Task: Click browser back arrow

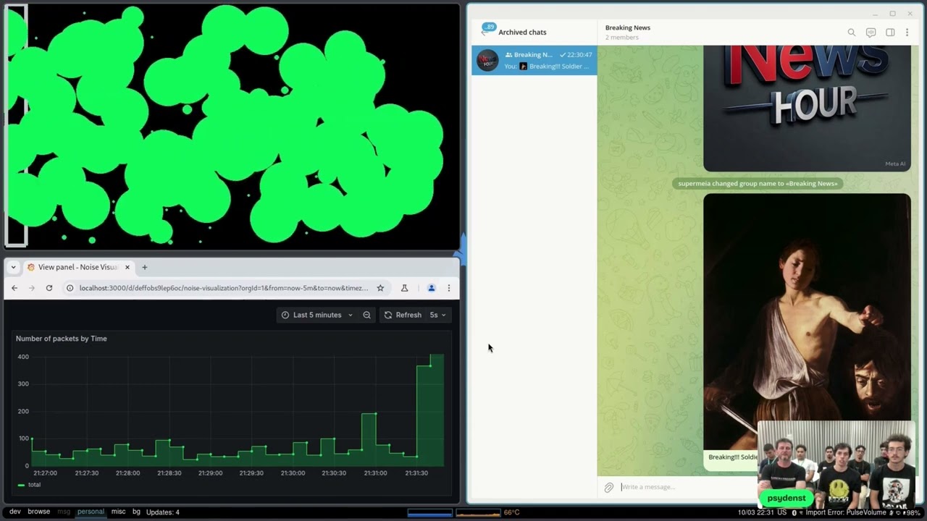Action: [14, 288]
